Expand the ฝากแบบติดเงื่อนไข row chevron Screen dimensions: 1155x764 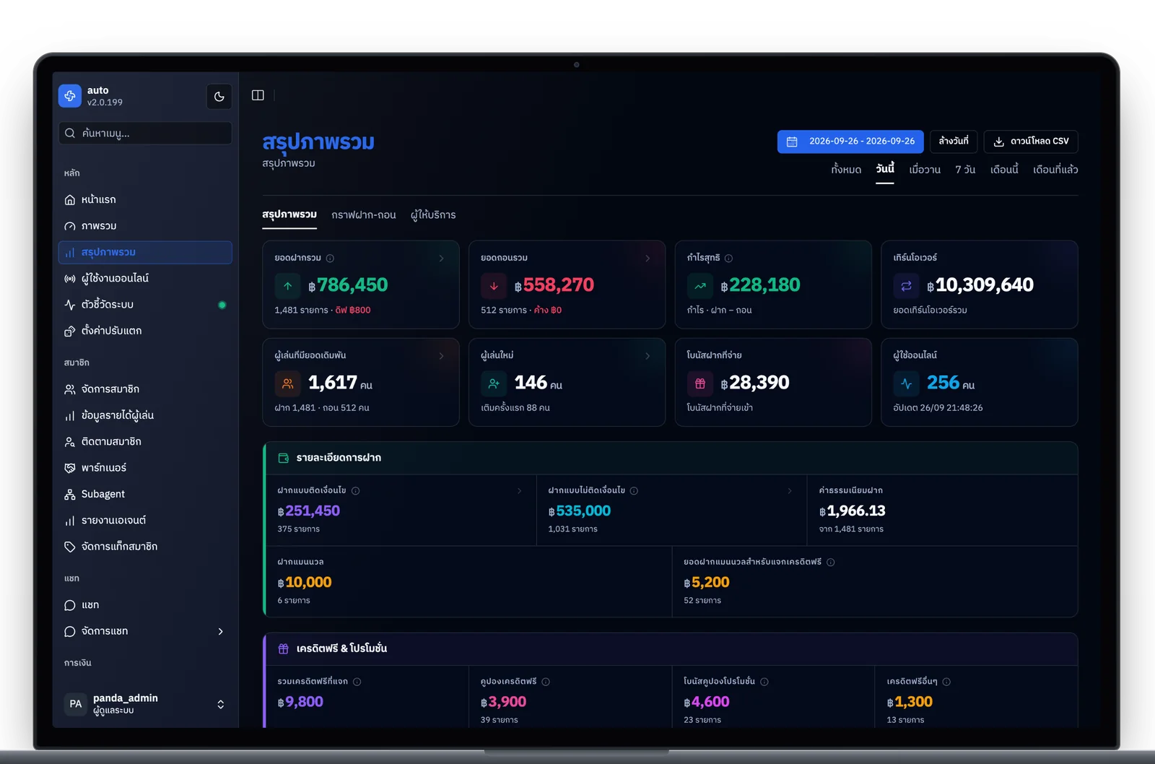coord(520,491)
